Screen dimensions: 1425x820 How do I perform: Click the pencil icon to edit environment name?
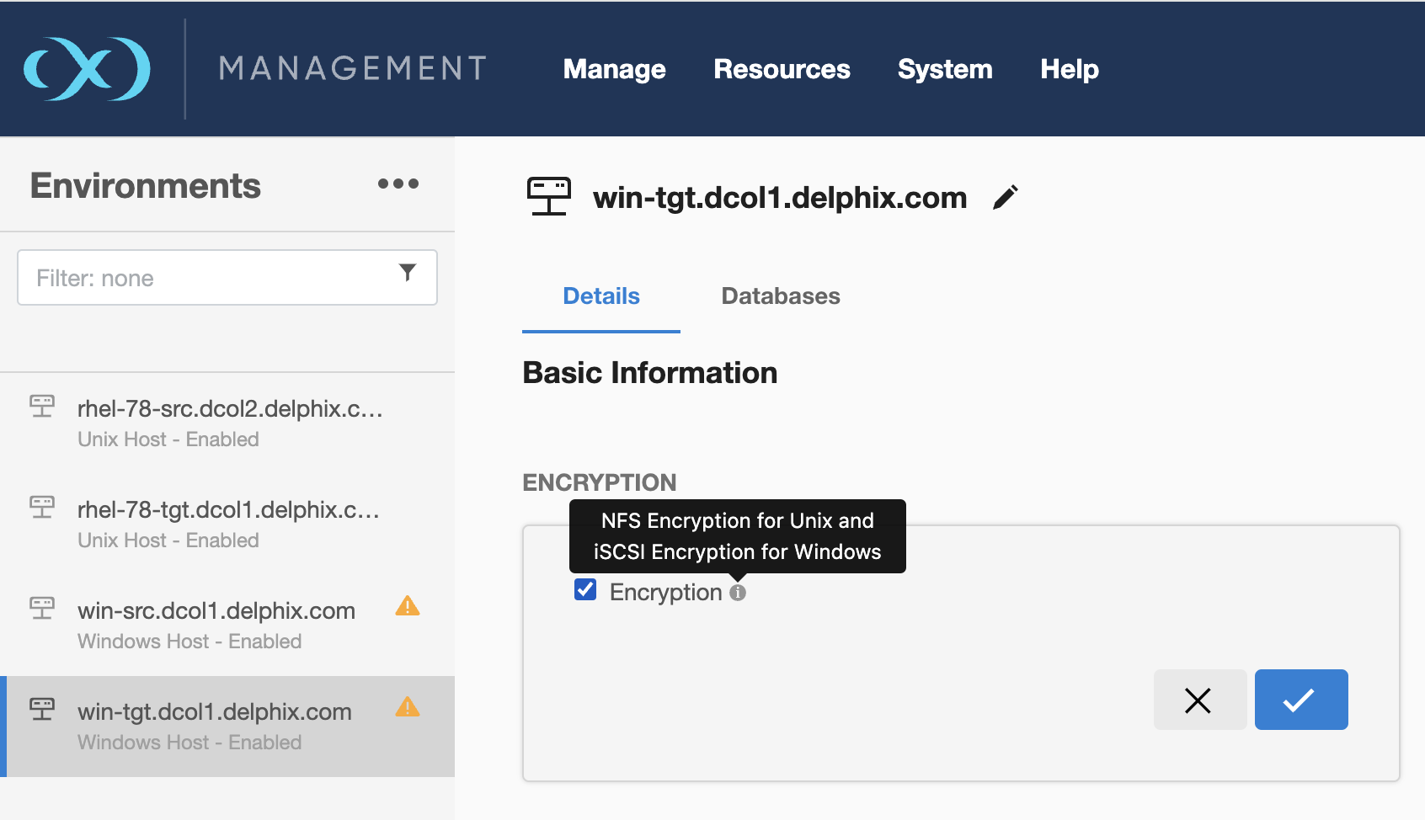click(x=1006, y=198)
